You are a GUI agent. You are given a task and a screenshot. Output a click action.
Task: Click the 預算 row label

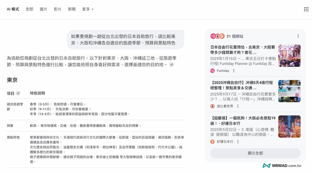pos(10,126)
